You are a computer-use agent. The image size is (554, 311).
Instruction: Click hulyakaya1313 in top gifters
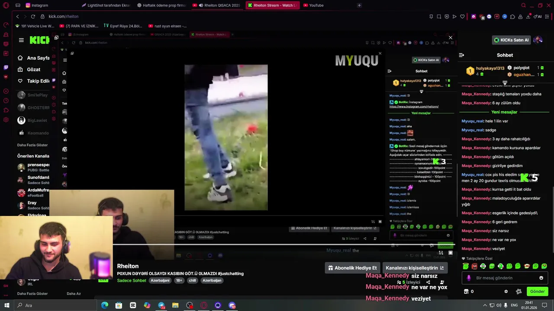[x=490, y=68]
